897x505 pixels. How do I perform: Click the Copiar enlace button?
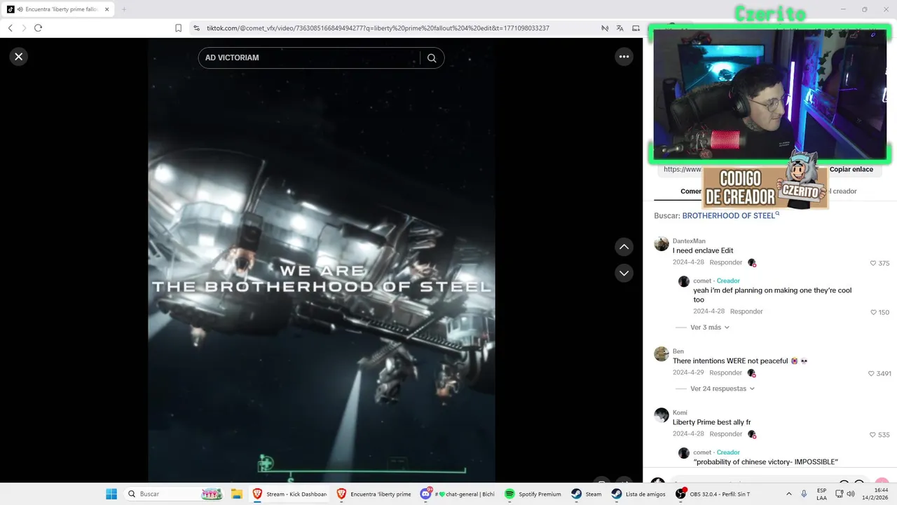click(x=851, y=169)
